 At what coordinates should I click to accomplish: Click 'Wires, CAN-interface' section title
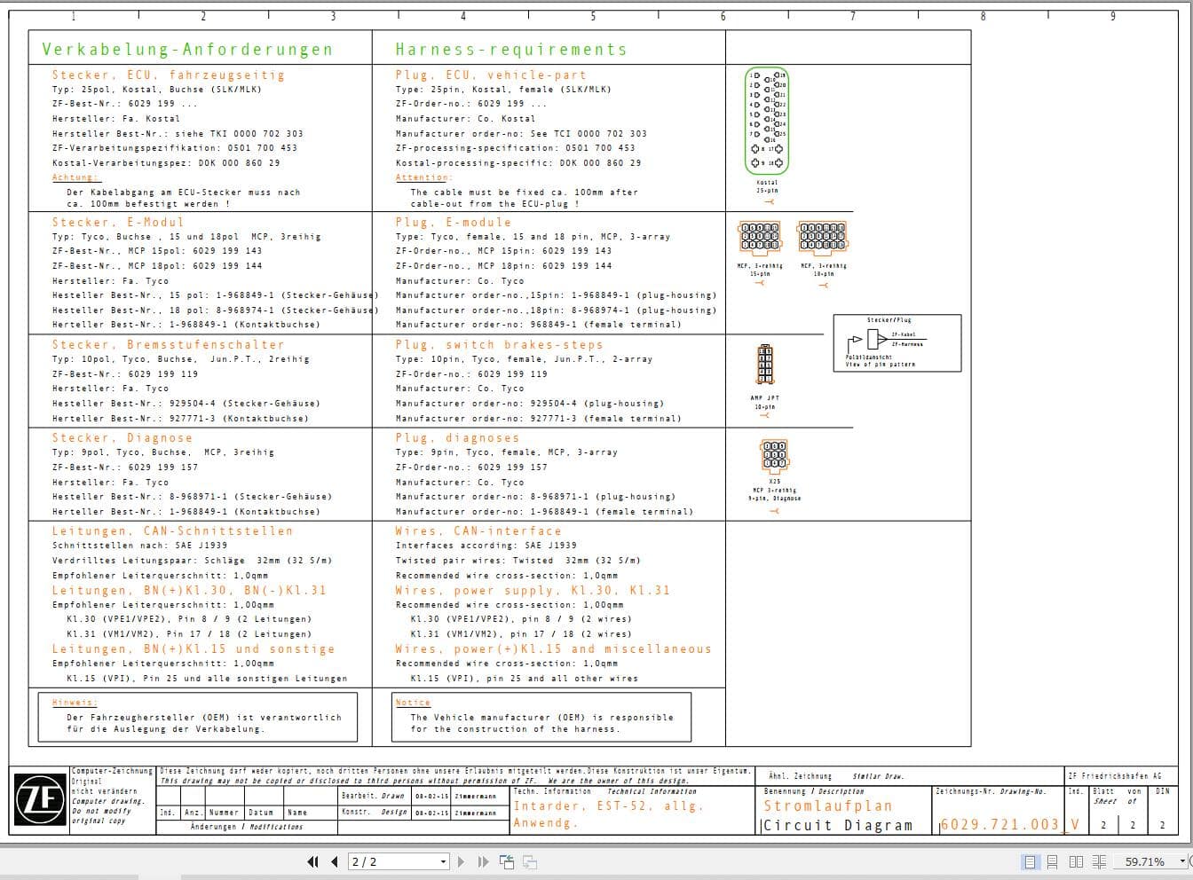tap(478, 531)
